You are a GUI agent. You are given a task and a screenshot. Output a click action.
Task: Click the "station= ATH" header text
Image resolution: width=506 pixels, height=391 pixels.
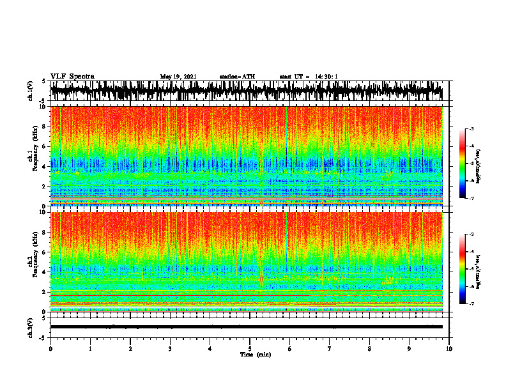click(237, 77)
